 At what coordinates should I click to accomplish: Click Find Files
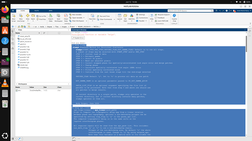41,19
